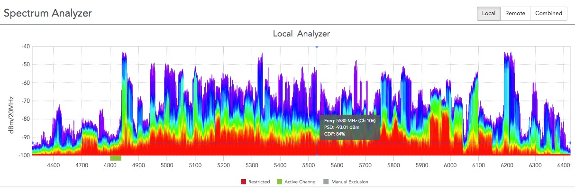Click the 5400 x-axis frequency label
This screenshot has height=190, width=575.
point(280,165)
